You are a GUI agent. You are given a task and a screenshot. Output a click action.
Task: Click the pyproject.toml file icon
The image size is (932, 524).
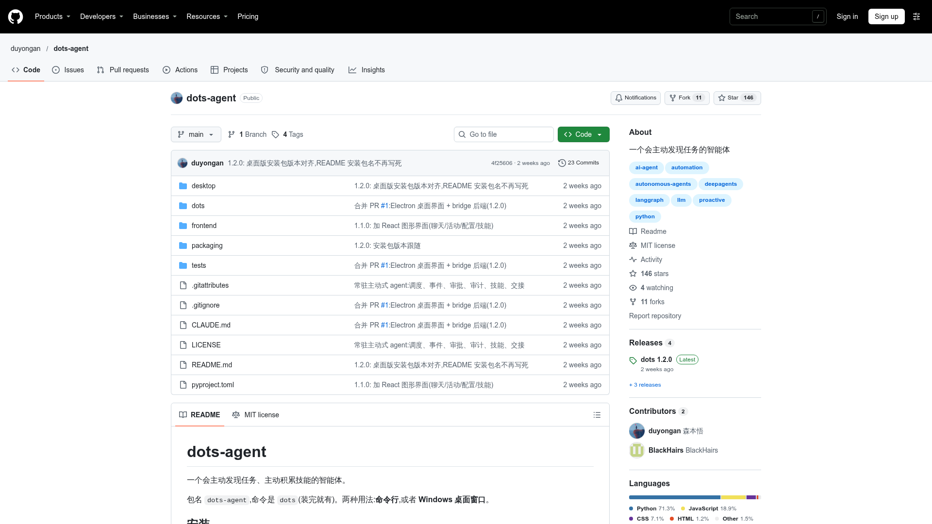[x=183, y=385]
